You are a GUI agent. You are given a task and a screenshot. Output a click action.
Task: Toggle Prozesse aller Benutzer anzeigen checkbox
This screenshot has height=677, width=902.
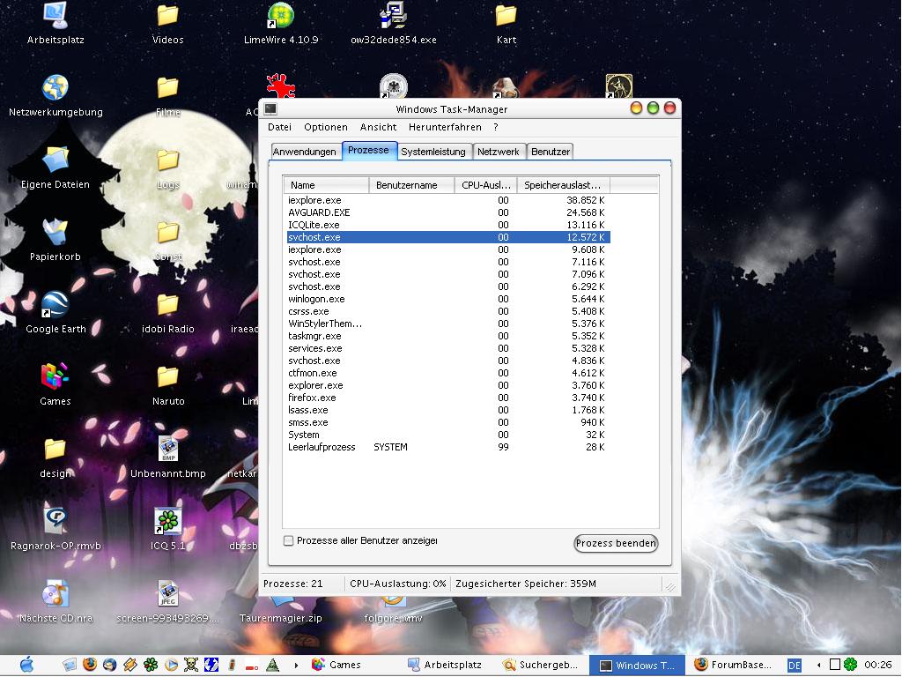click(x=289, y=540)
